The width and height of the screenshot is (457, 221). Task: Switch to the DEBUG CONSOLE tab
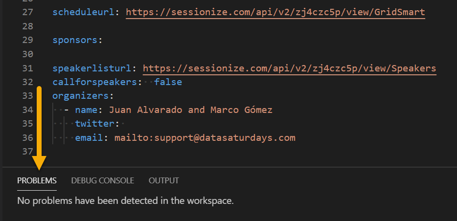(x=102, y=180)
